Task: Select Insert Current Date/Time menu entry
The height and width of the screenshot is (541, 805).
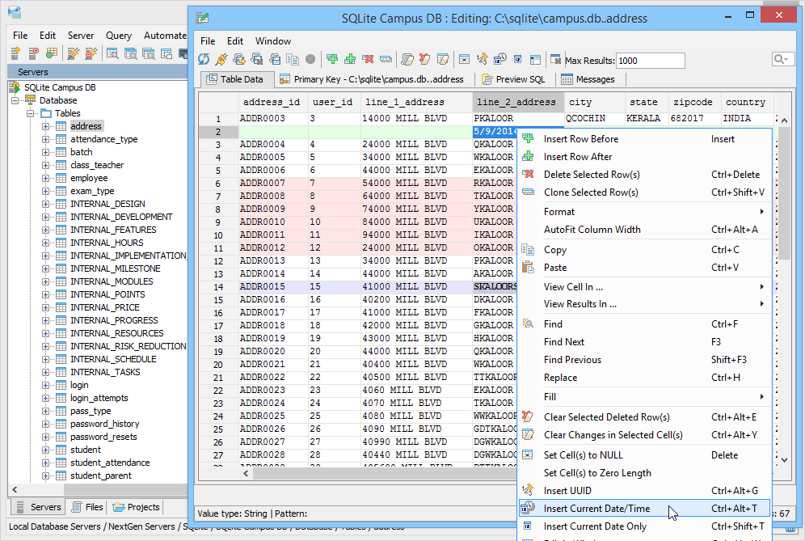Action: point(644,509)
